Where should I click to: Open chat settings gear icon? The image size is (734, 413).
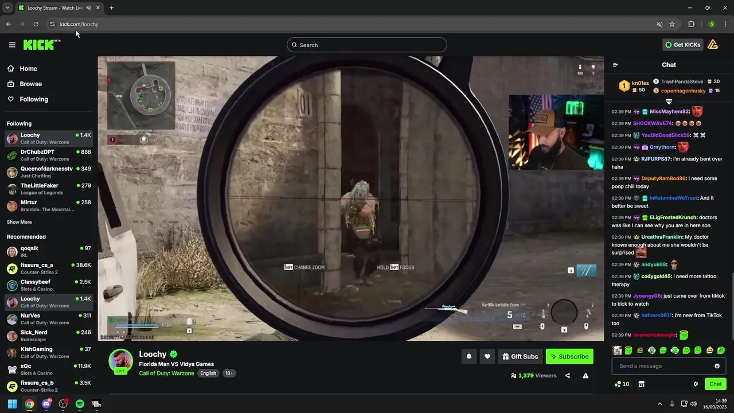696,384
